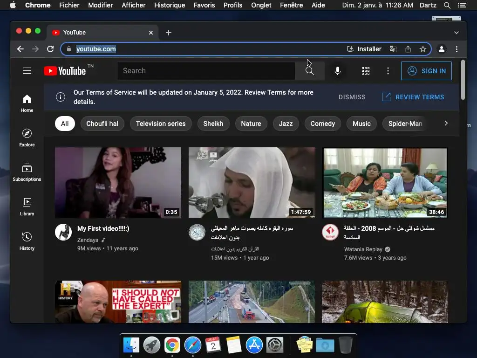Open the YouTube apps grid icon

tap(365, 71)
